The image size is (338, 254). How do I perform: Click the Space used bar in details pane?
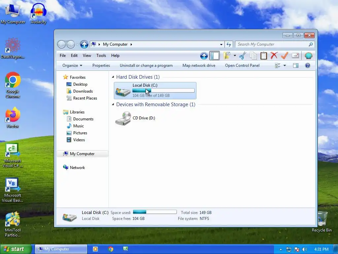click(x=155, y=212)
